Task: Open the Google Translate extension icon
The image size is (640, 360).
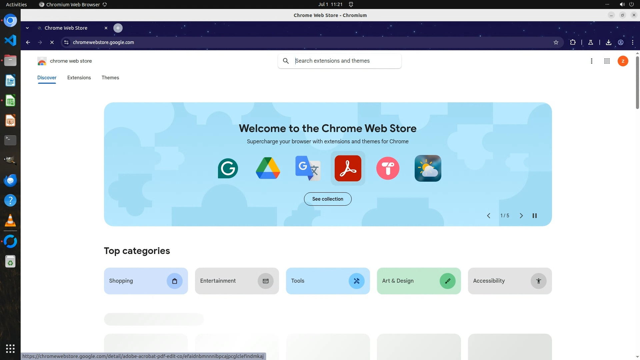Action: [308, 168]
